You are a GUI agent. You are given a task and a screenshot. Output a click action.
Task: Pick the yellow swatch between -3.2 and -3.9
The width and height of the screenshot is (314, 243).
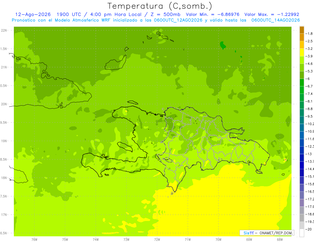302,52
